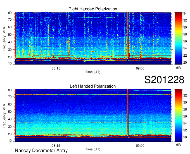Viewport: 190px width, 154px height.
Task: Click the 80 MHz tick on upper plot
Action: click(10, 13)
